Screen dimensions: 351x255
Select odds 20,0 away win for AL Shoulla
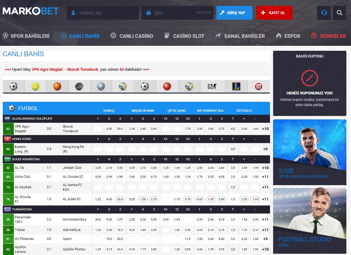coord(120,199)
